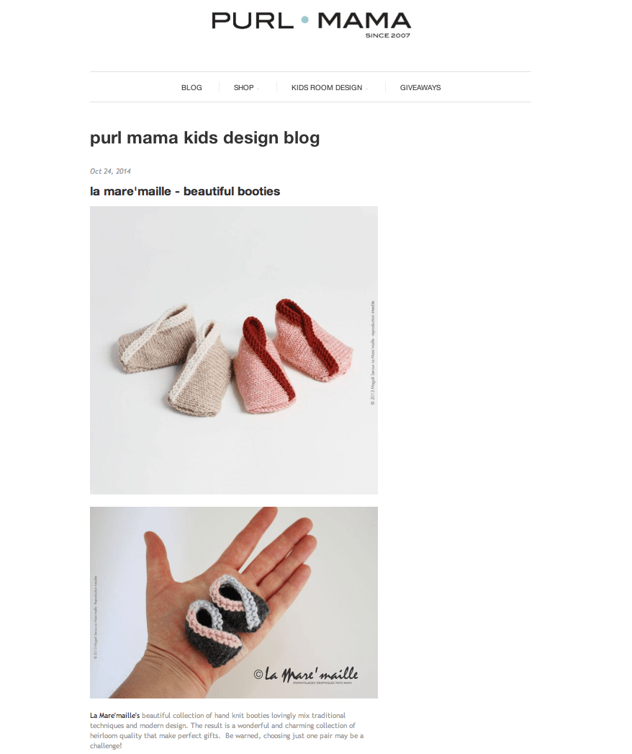Click the teal dot in logo
The width and height of the screenshot is (632, 754).
point(305,20)
